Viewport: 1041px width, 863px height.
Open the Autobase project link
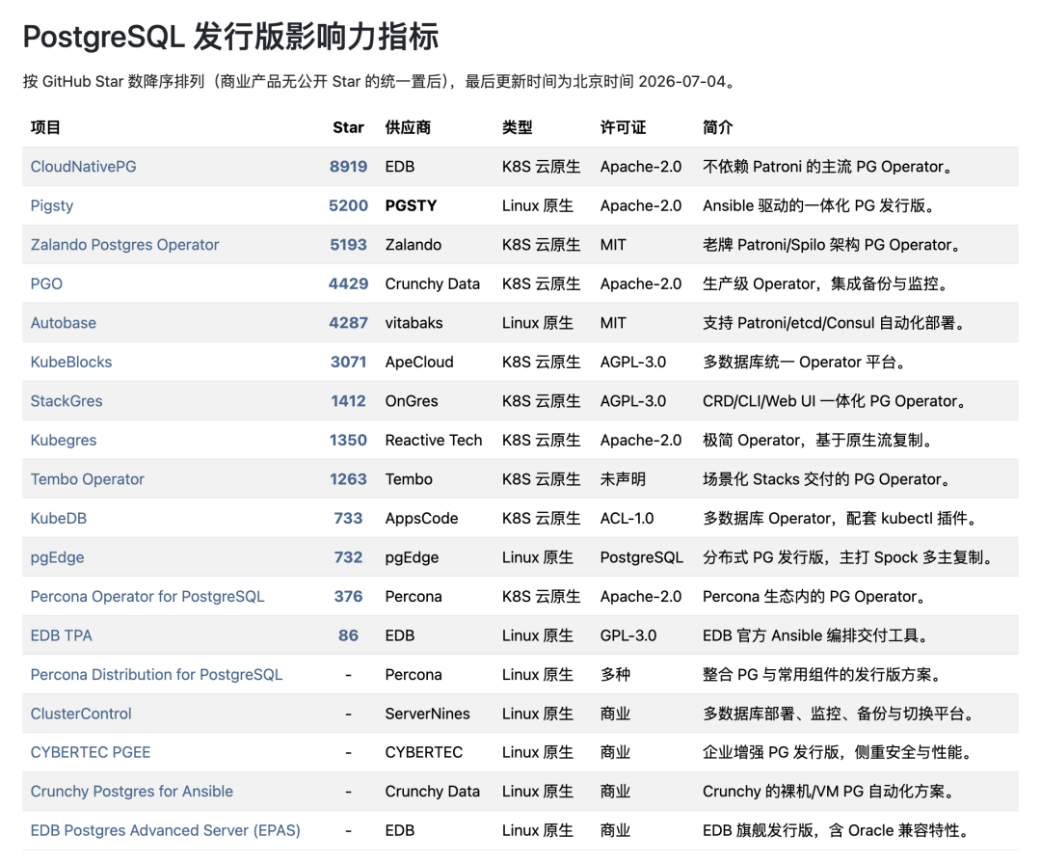pos(63,323)
